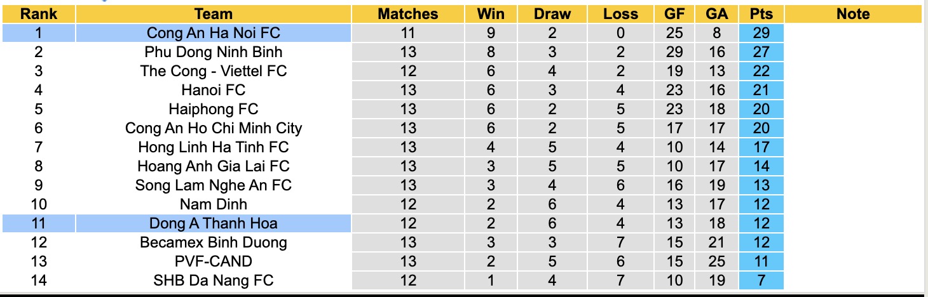Image resolution: width=928 pixels, height=297 pixels.
Task: Open the Haiphong FC team entry
Action: click(x=214, y=109)
